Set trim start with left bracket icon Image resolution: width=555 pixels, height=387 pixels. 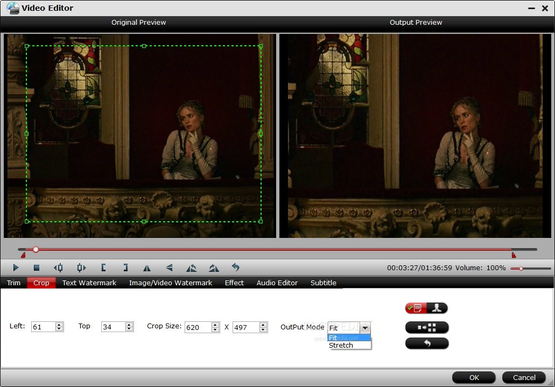pos(103,268)
